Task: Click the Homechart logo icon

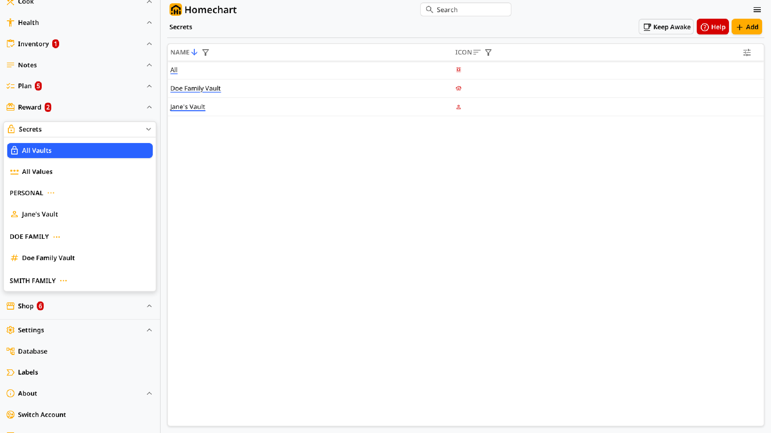Action: [x=175, y=10]
